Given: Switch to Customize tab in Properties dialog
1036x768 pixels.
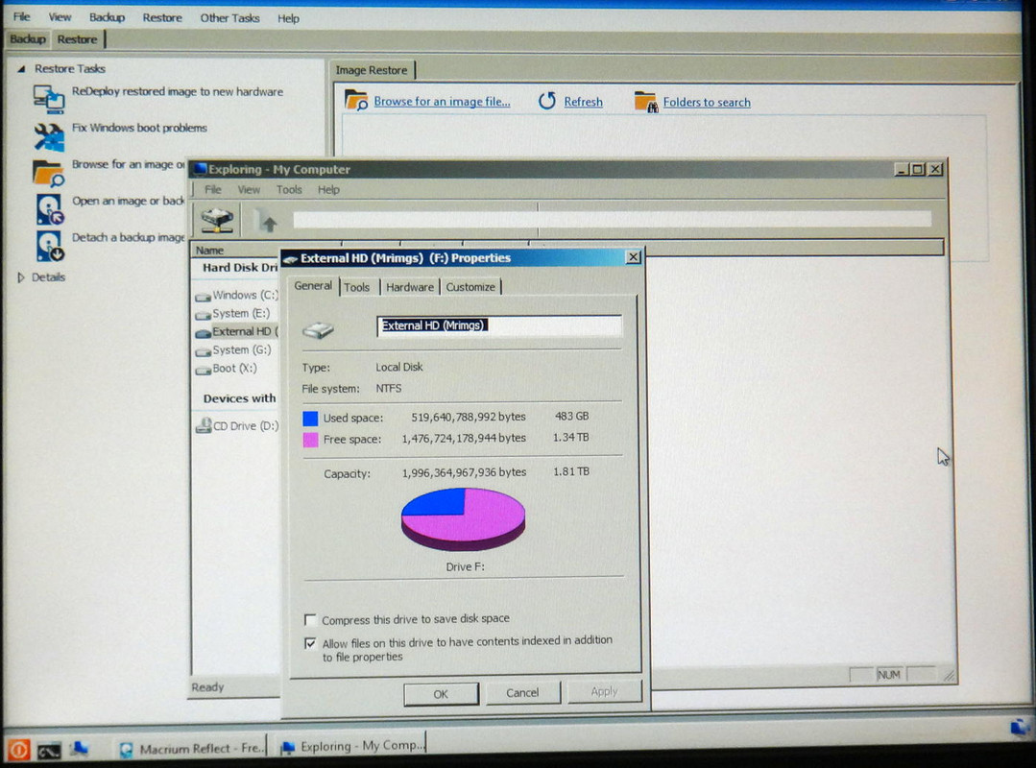Looking at the screenshot, I should pos(470,287).
